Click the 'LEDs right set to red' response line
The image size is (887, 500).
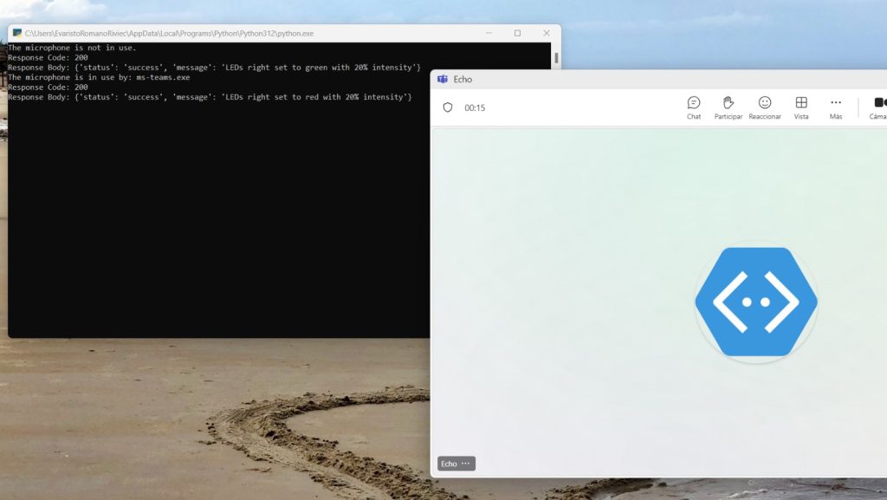(x=210, y=97)
